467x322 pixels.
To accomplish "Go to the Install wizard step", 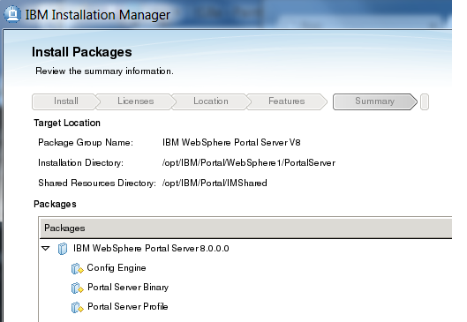I will (65, 101).
